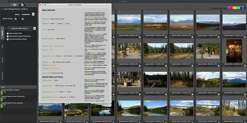Enable Use Case-Sensitive Search

click(x=8, y=39)
